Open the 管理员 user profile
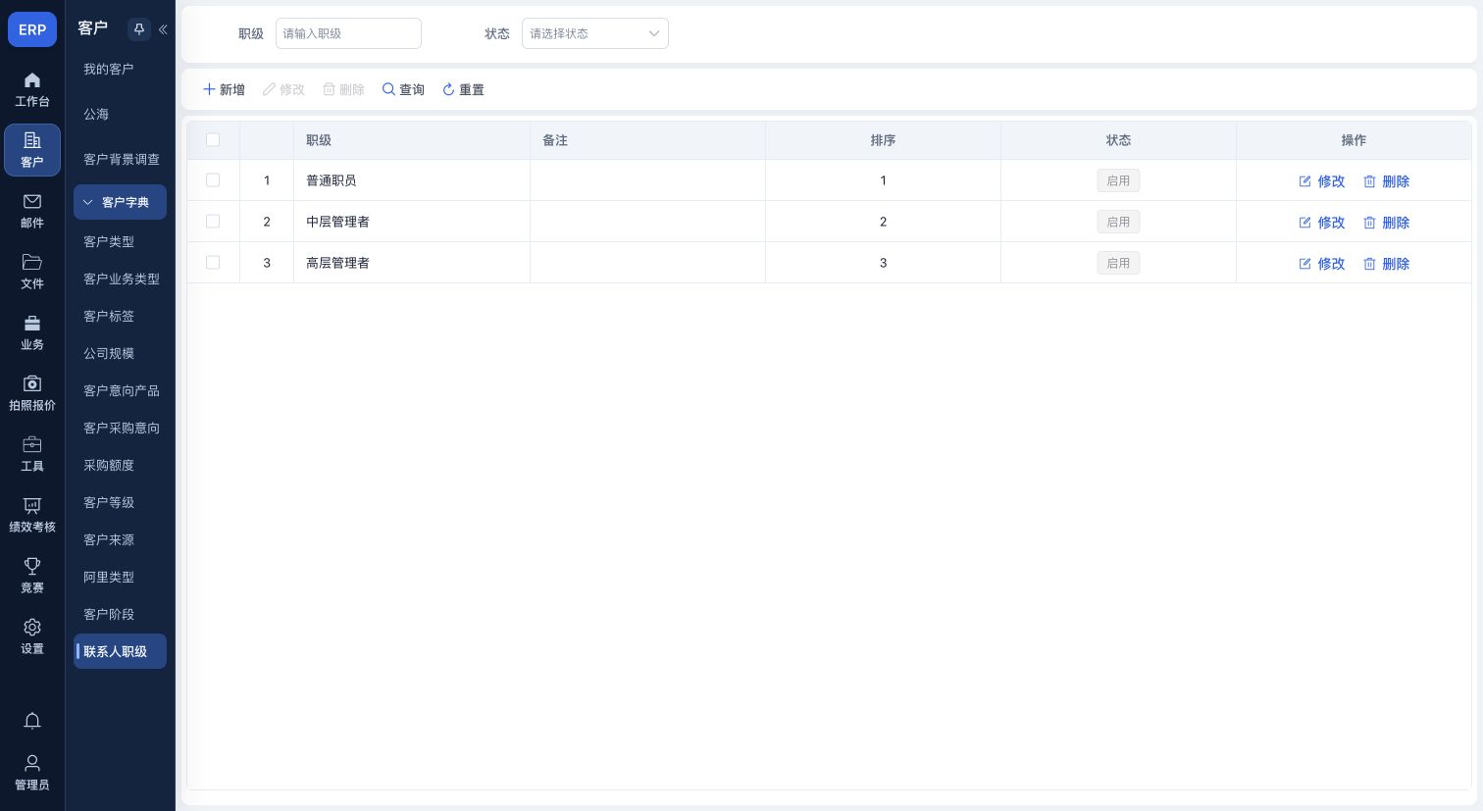 click(32, 773)
